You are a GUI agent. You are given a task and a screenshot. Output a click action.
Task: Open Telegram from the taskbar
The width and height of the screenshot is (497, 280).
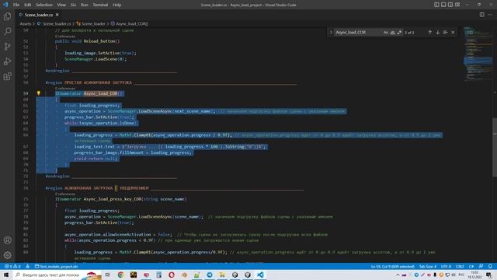click(210, 275)
